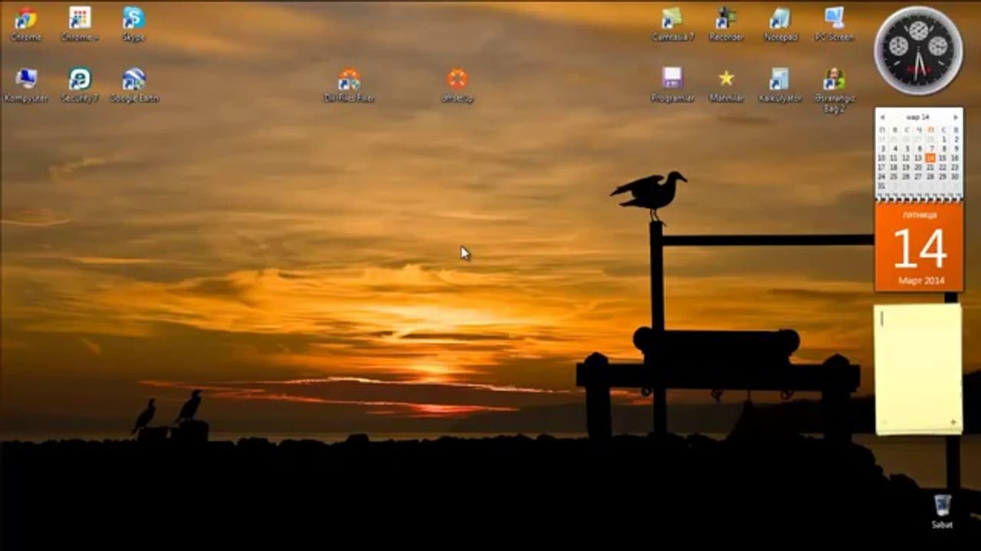Open the Chrome desktop shortcut
The image size is (981, 551).
point(26,24)
